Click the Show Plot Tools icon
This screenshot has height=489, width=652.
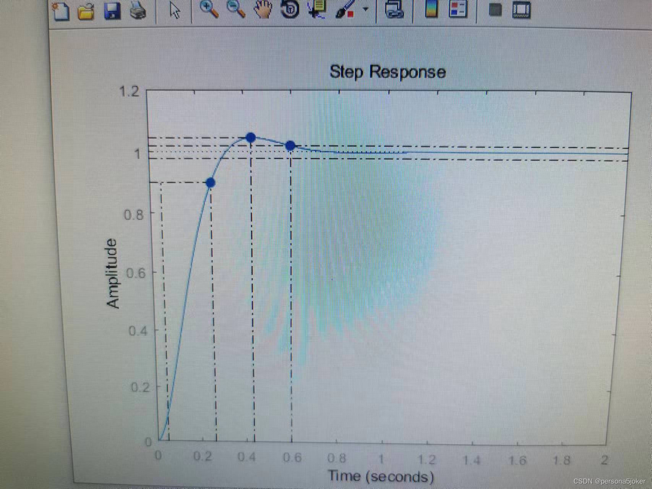pyautogui.click(x=521, y=10)
